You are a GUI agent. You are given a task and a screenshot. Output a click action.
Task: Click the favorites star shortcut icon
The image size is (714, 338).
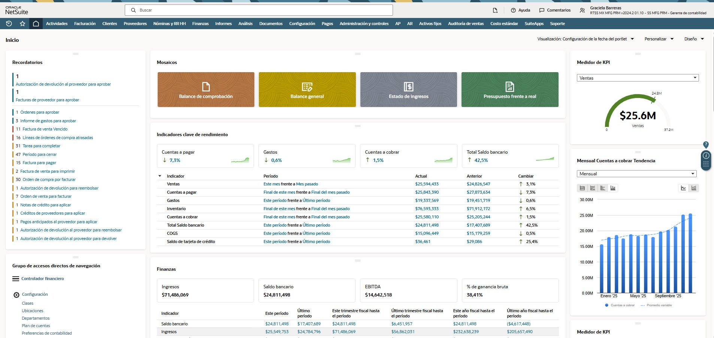22,24
